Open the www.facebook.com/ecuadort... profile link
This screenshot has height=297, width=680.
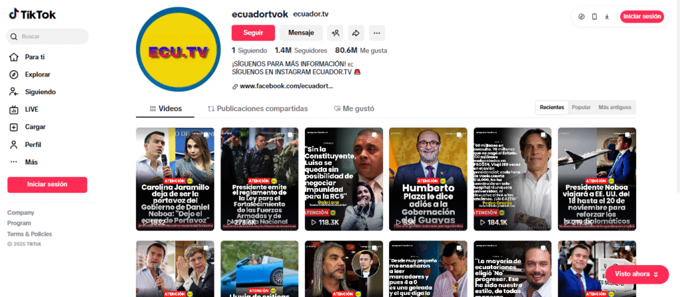283,86
